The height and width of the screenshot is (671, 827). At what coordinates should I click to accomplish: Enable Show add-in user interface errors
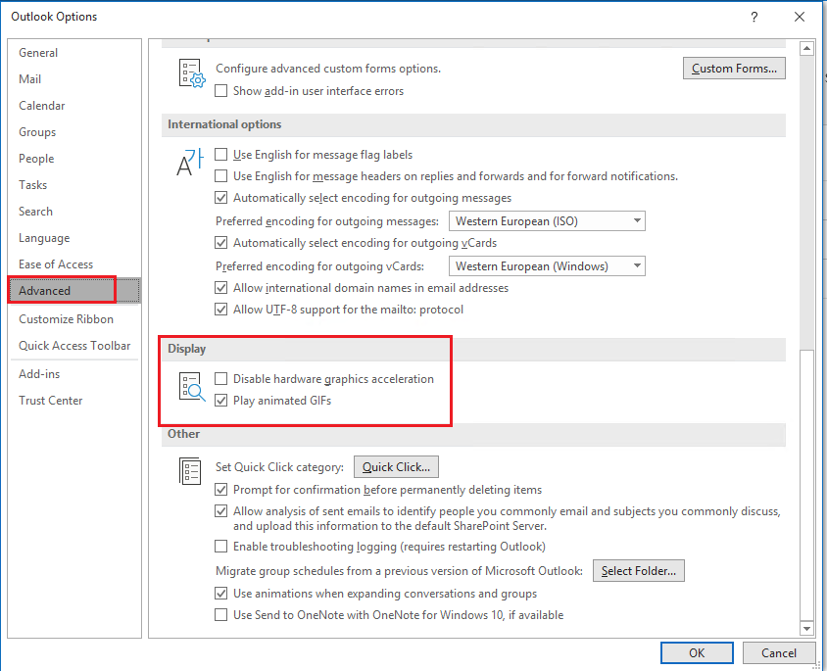pos(221,91)
